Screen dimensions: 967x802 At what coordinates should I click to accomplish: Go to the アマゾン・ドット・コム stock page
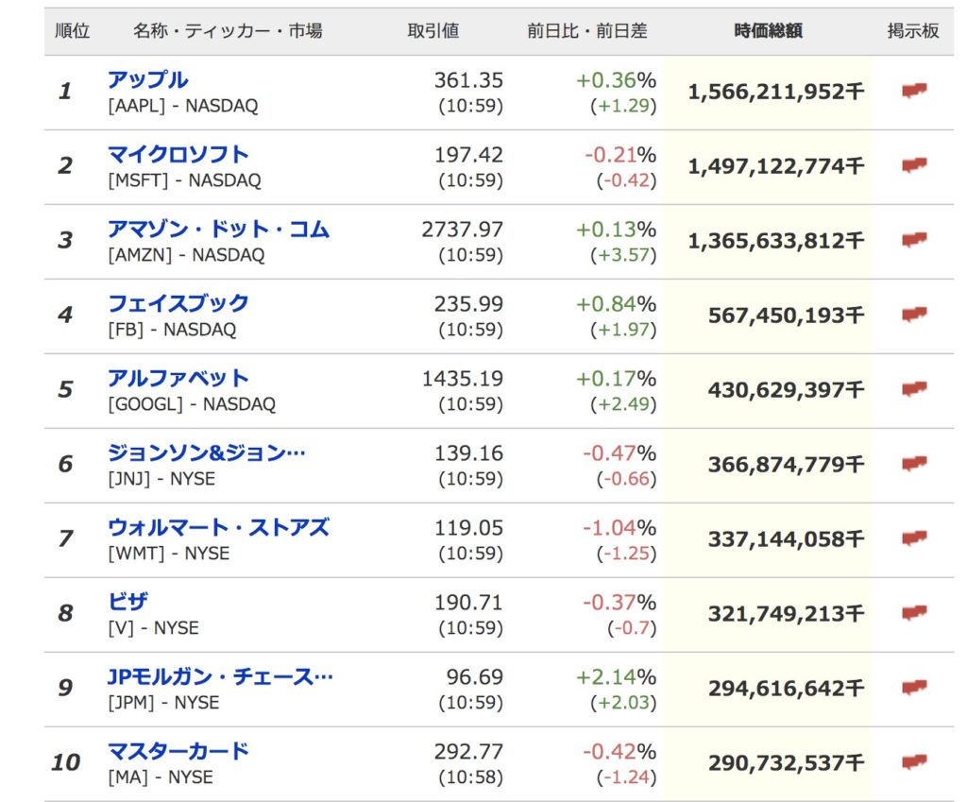pyautogui.click(x=219, y=229)
